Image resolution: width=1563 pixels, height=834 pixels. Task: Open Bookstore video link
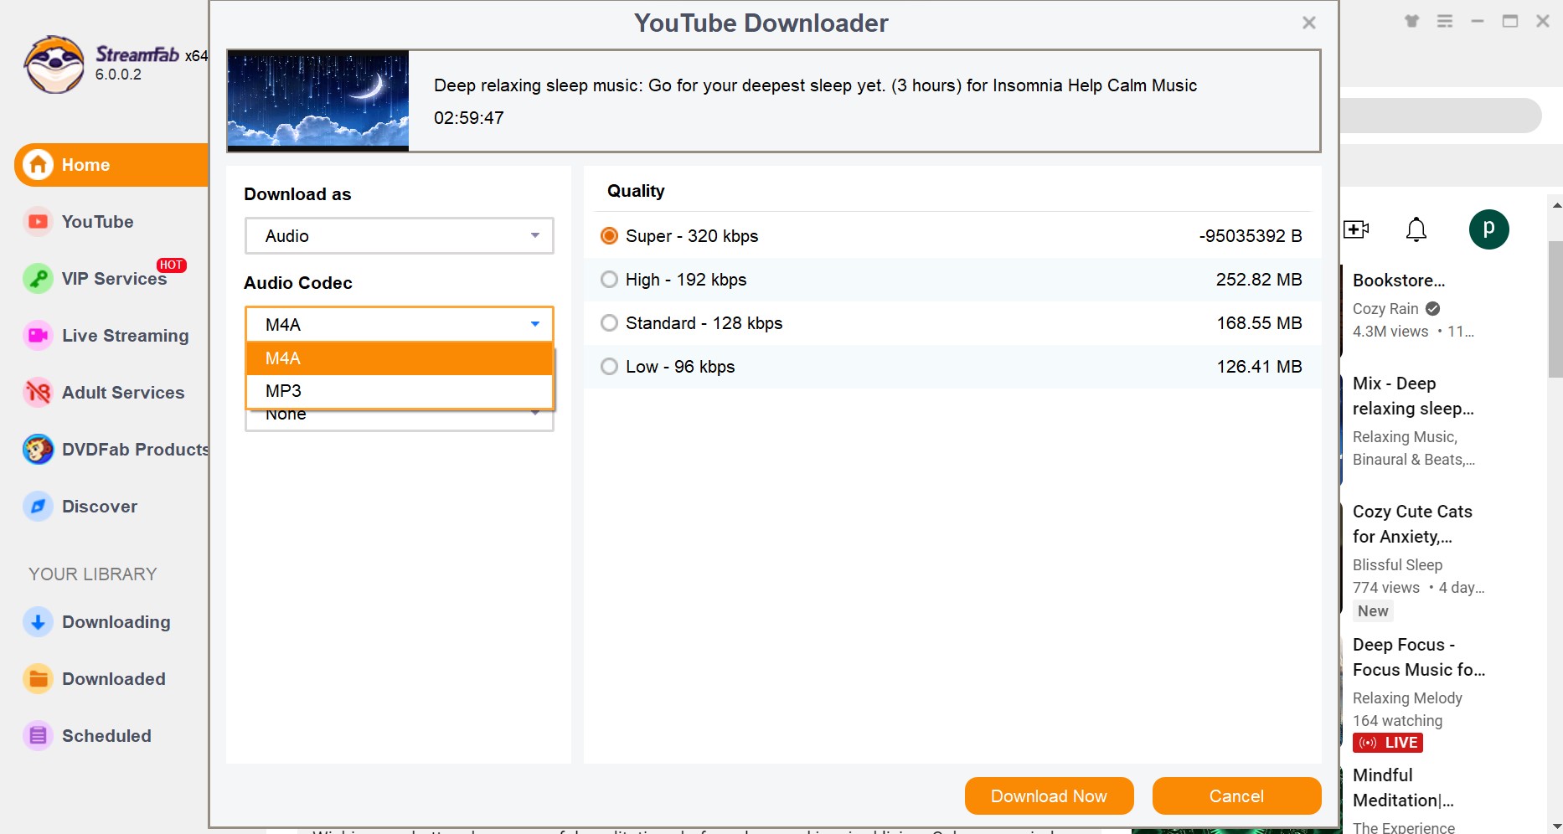tap(1399, 281)
